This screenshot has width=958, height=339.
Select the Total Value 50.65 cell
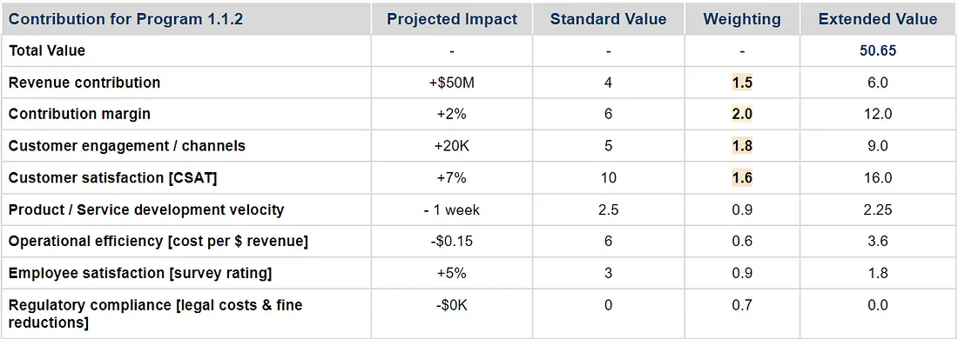(877, 50)
